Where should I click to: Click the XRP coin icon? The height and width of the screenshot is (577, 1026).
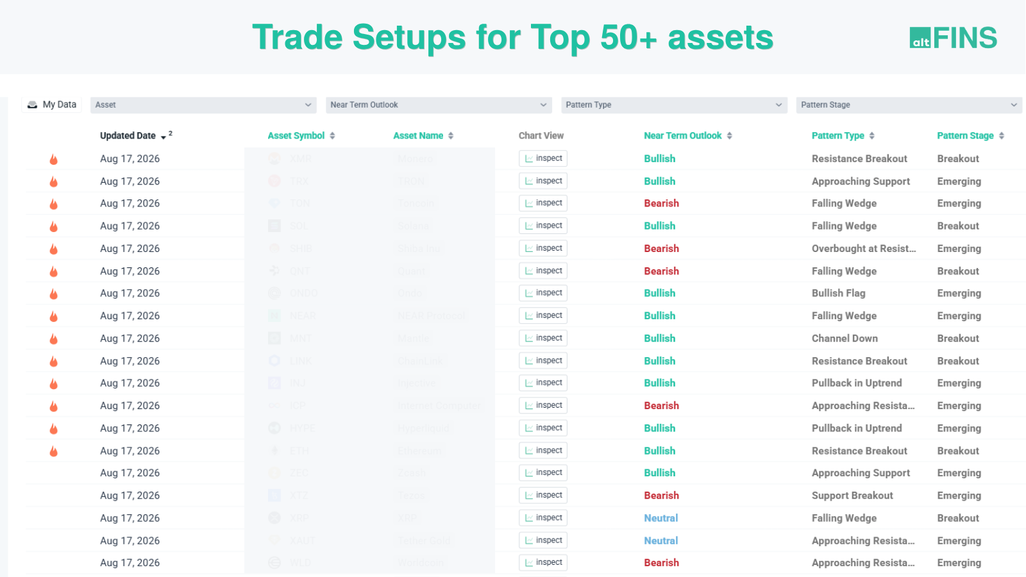pos(274,518)
